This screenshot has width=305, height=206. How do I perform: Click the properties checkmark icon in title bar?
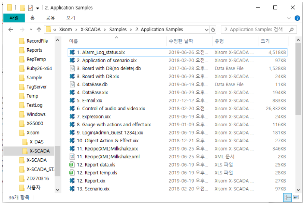point(30,8)
